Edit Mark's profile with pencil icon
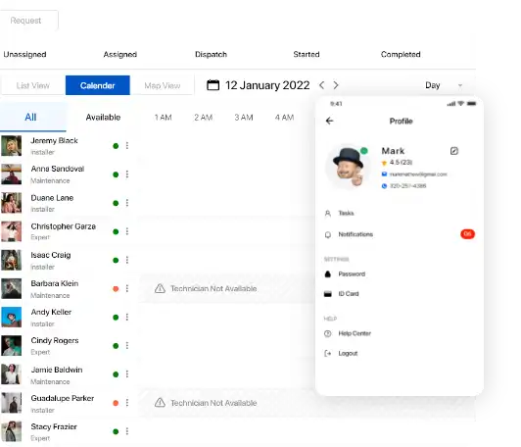This screenshot has height=447, width=521. coord(453,151)
